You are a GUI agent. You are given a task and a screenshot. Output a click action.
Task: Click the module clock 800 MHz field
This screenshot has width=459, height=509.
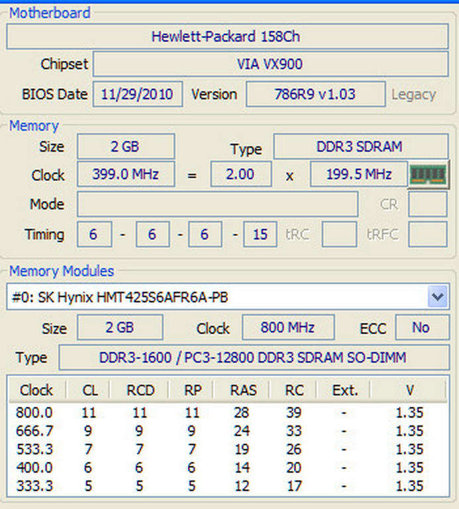pos(288,327)
